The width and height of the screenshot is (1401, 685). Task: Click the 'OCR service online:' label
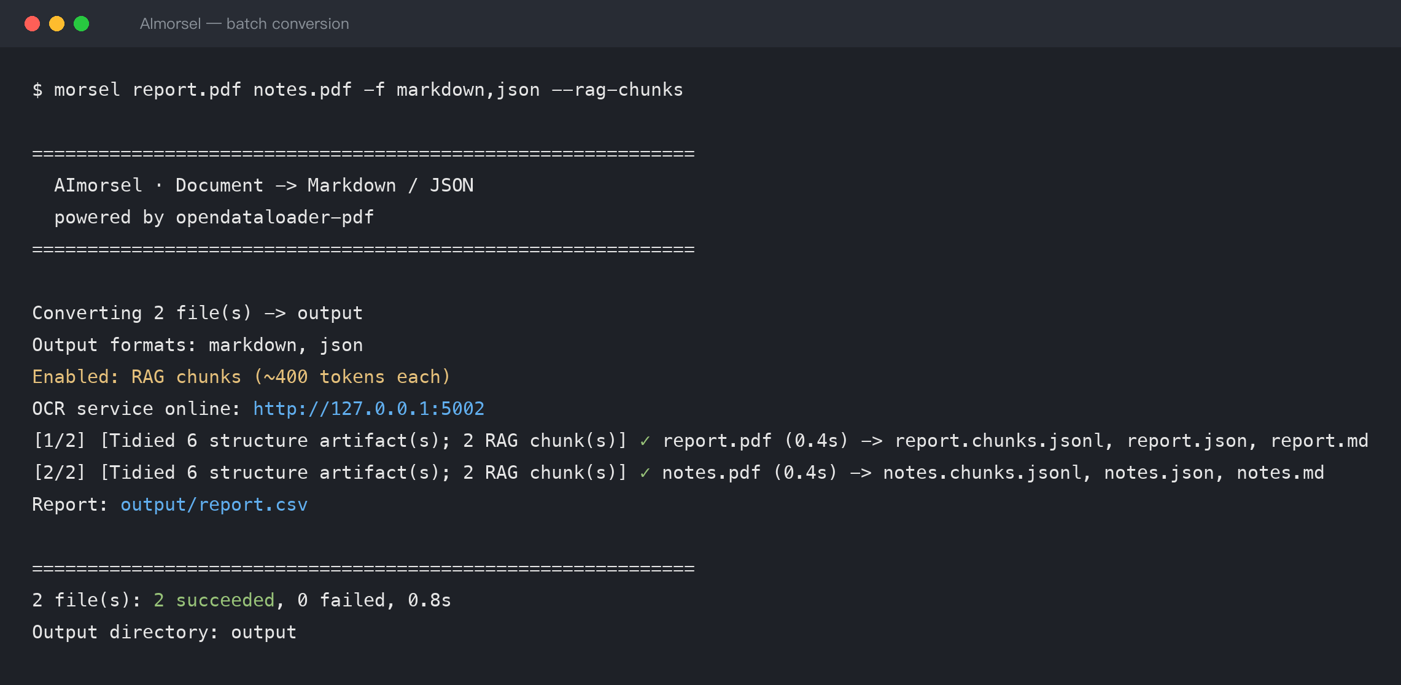click(136, 409)
